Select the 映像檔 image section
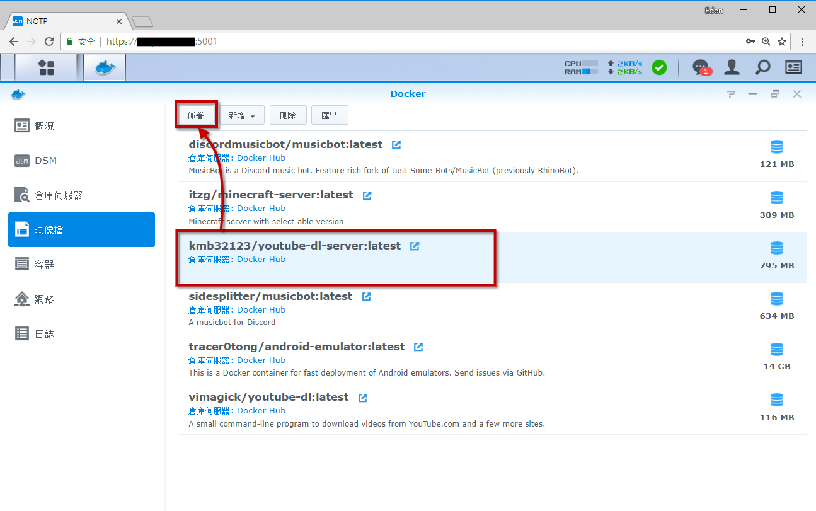 pyautogui.click(x=81, y=230)
